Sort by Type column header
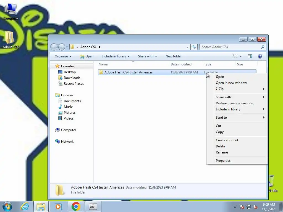 tap(219, 64)
